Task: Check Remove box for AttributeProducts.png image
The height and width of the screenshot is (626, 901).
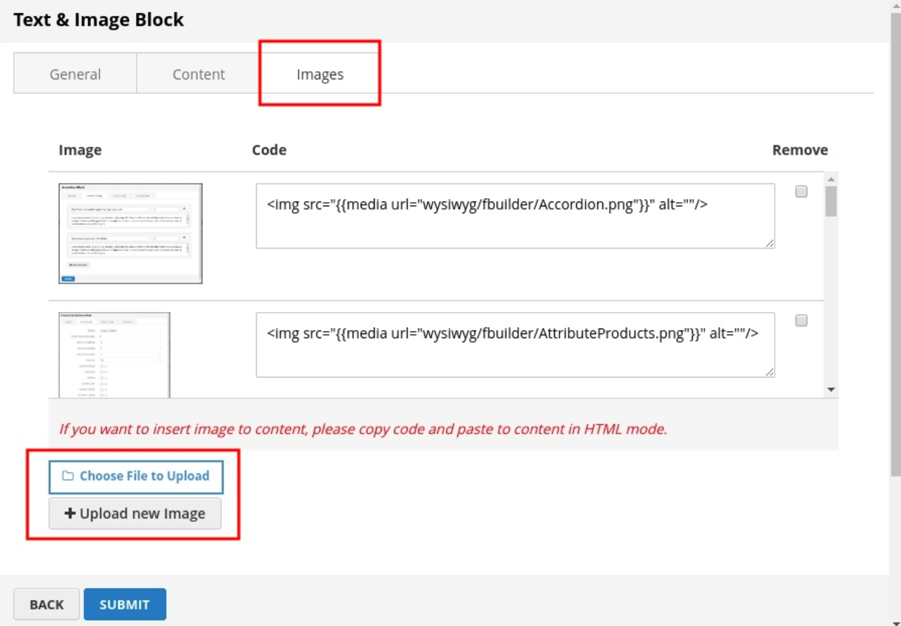Action: click(x=801, y=321)
